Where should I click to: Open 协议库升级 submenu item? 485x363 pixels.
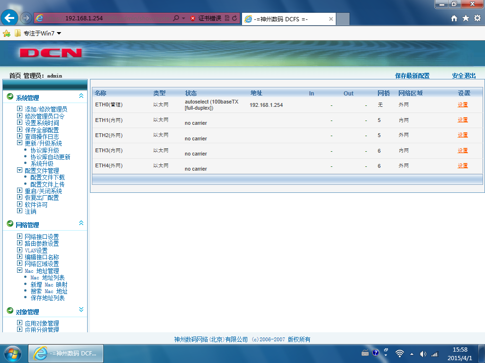pos(45,150)
